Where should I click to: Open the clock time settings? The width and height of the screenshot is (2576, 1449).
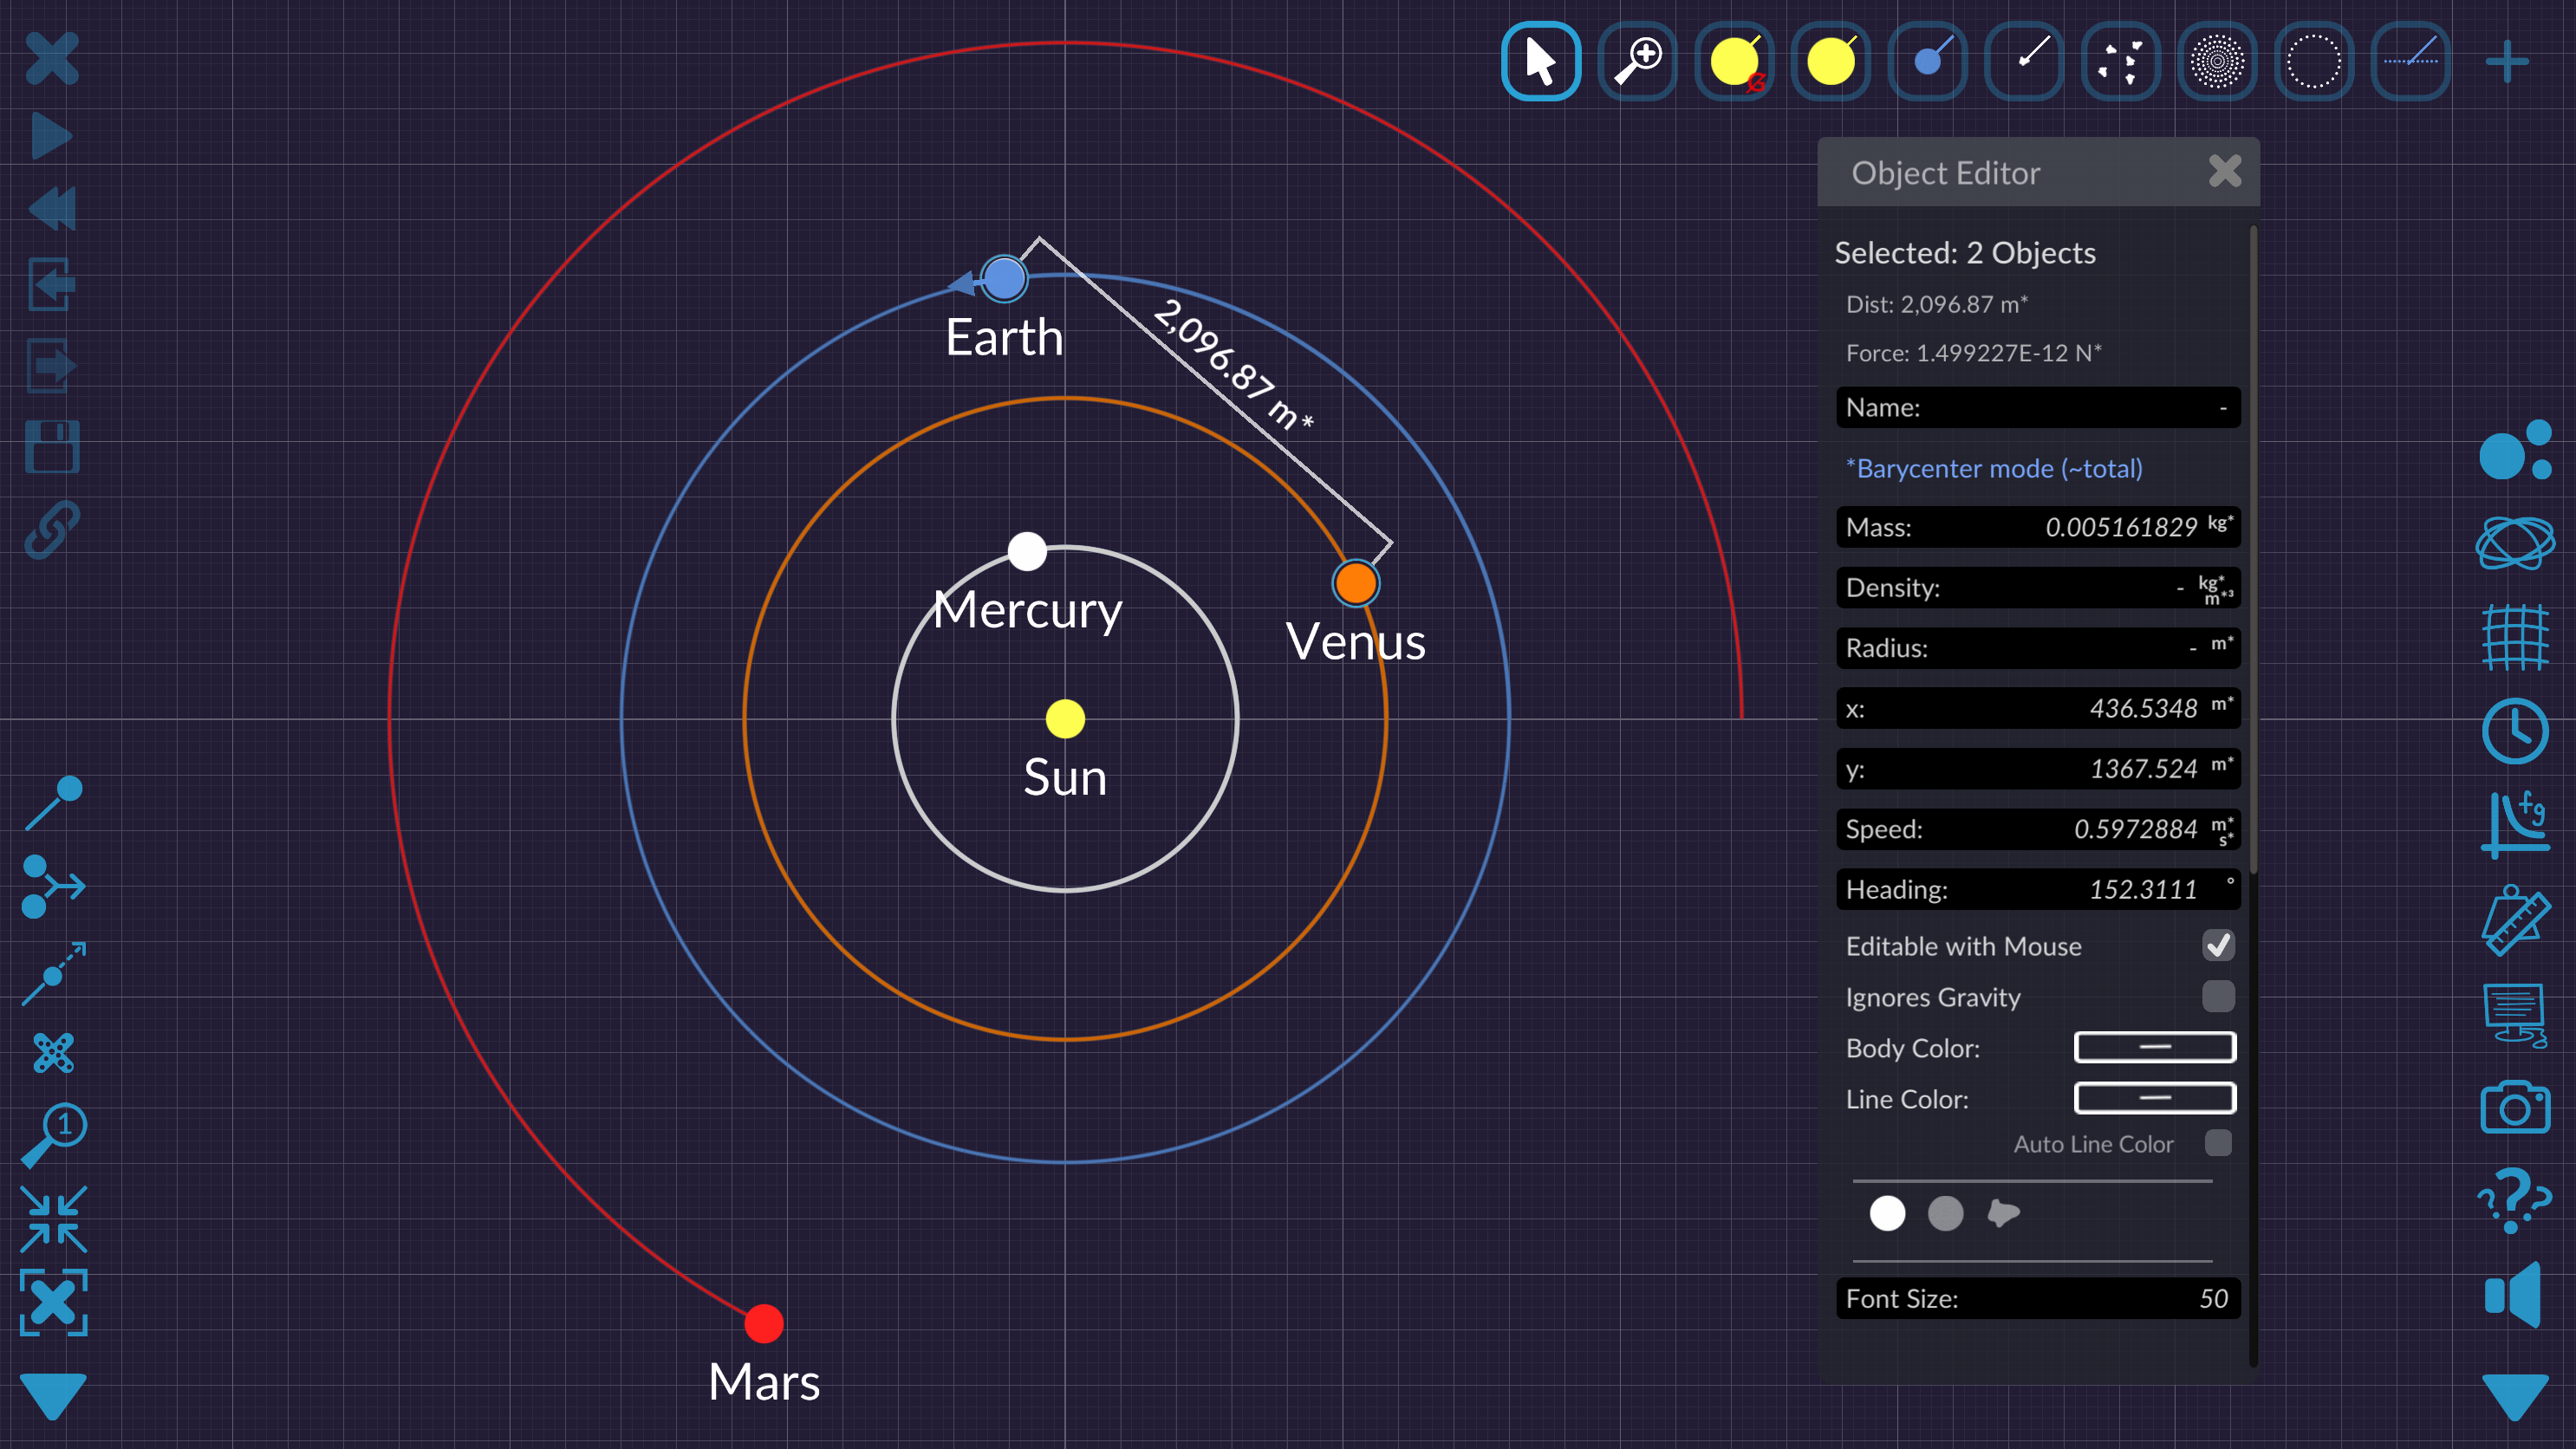tap(2514, 732)
